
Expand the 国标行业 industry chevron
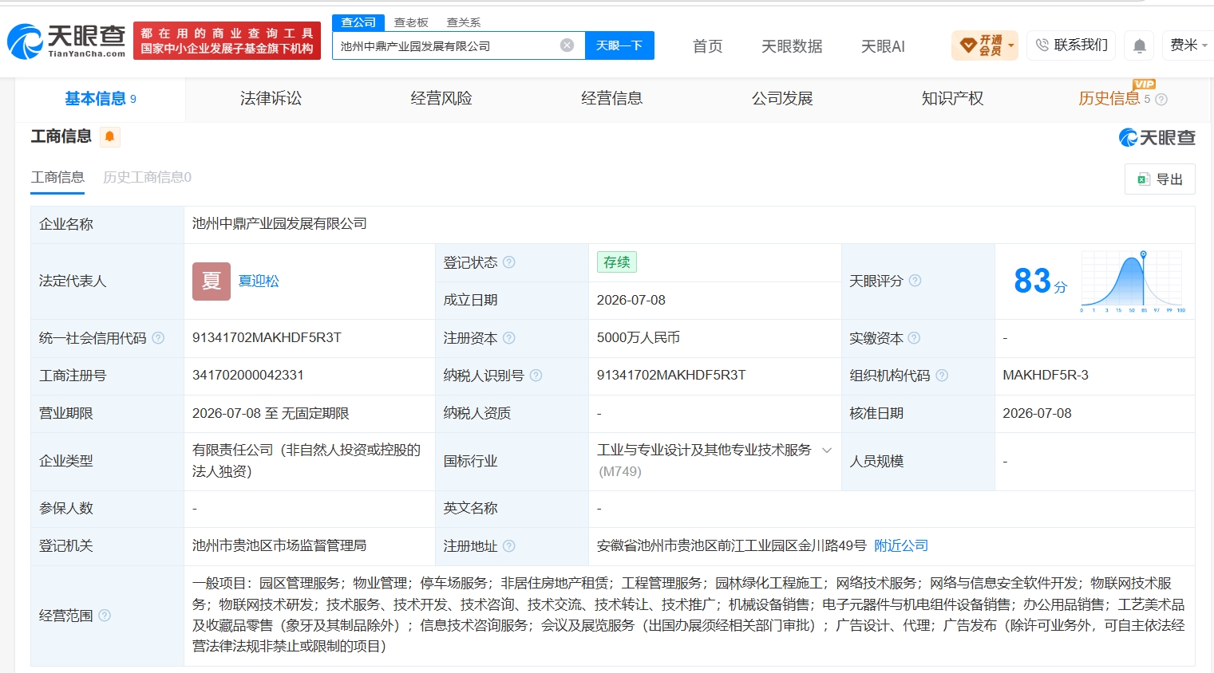tap(827, 451)
